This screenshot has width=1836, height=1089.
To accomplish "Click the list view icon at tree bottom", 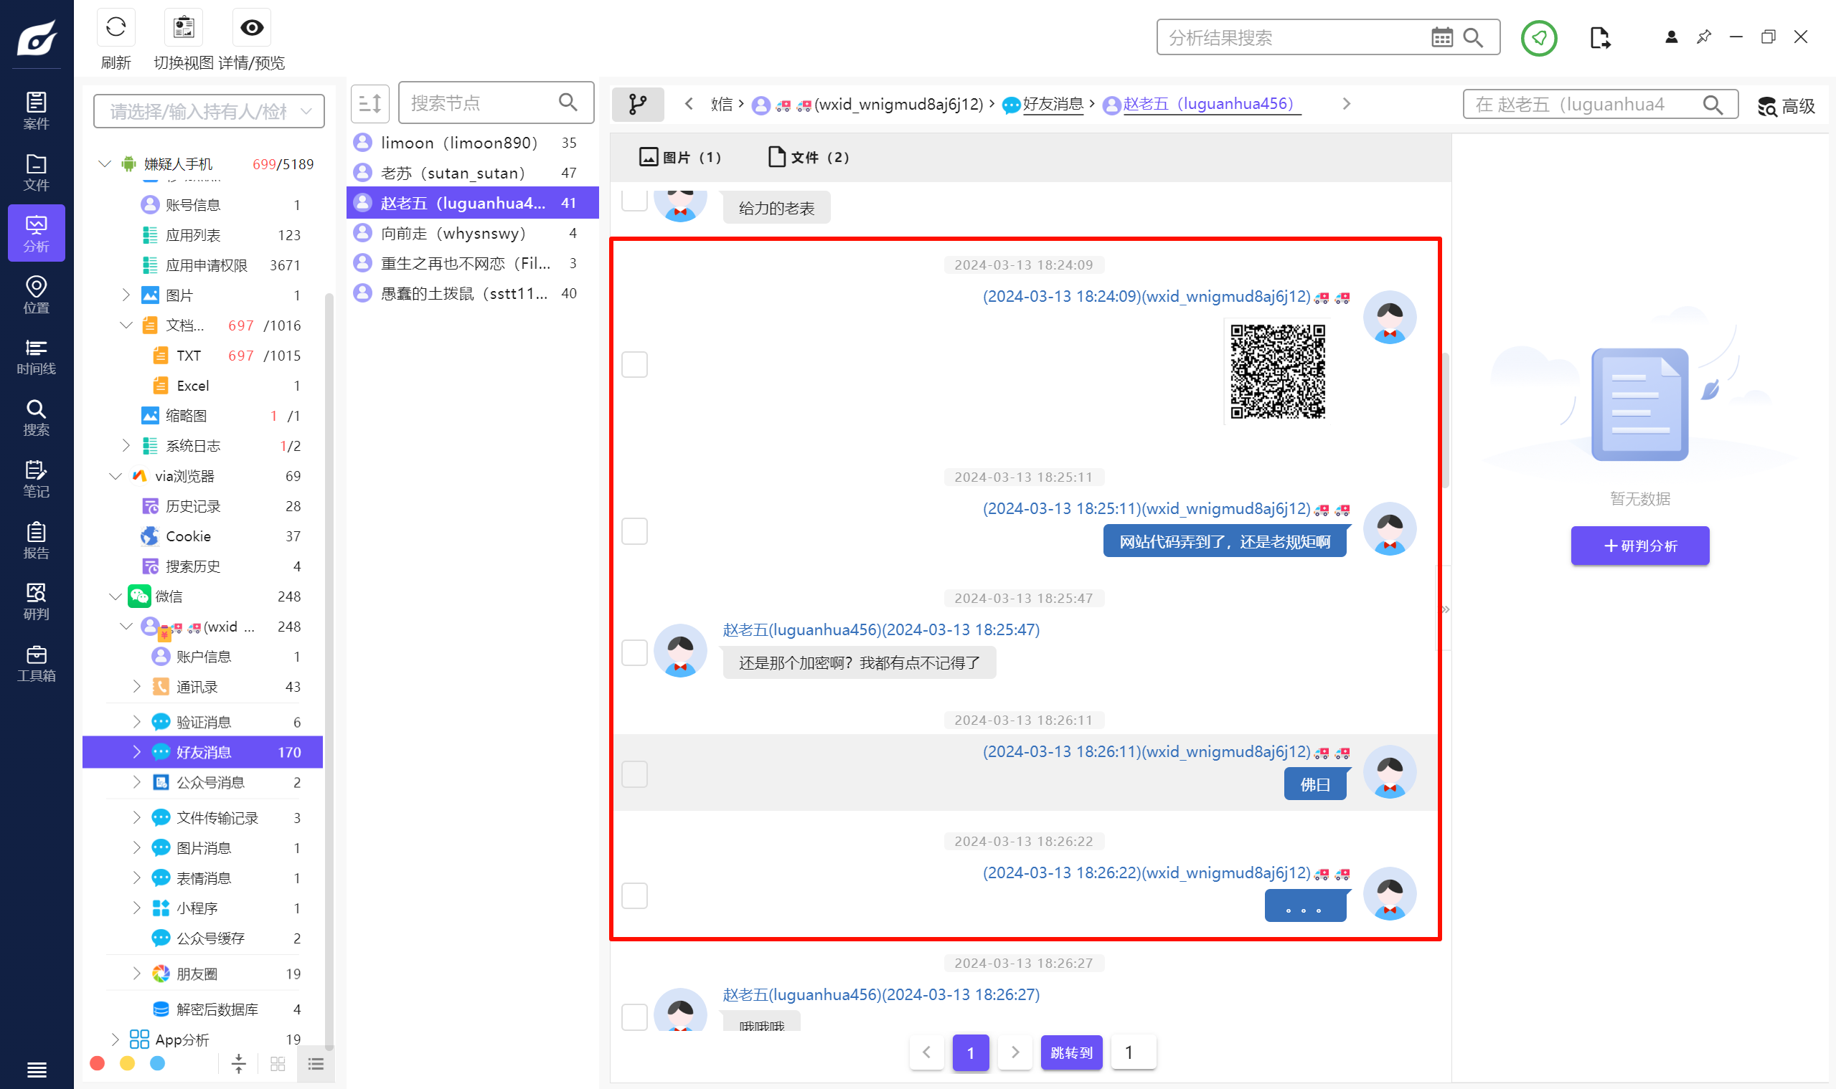I will (x=316, y=1063).
